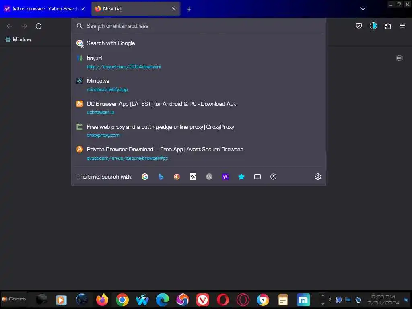The height and width of the screenshot is (309, 412).
Task: Launch Microsoft Edge from the taskbar
Action: [163, 300]
